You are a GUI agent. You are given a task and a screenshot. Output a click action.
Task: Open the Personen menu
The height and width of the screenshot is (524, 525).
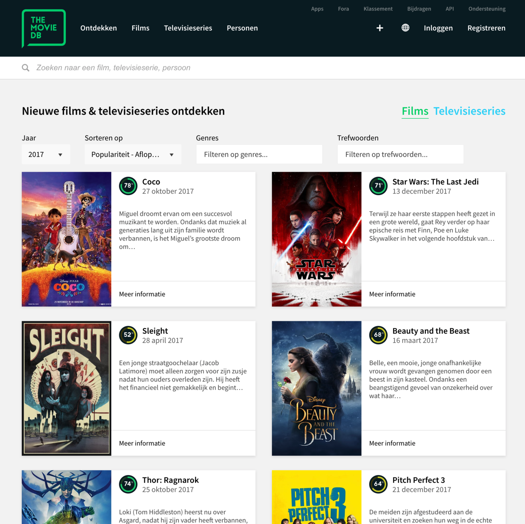point(242,28)
